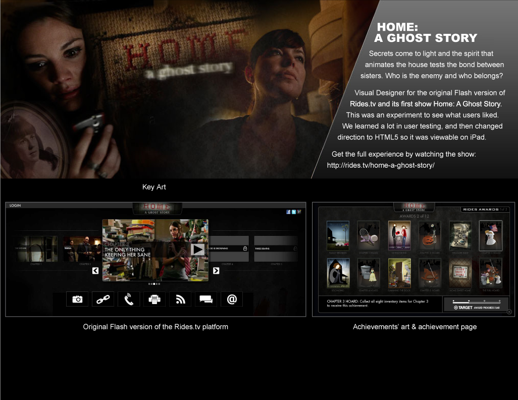Select the locked Chapter 4 tile

pyautogui.click(x=227, y=248)
